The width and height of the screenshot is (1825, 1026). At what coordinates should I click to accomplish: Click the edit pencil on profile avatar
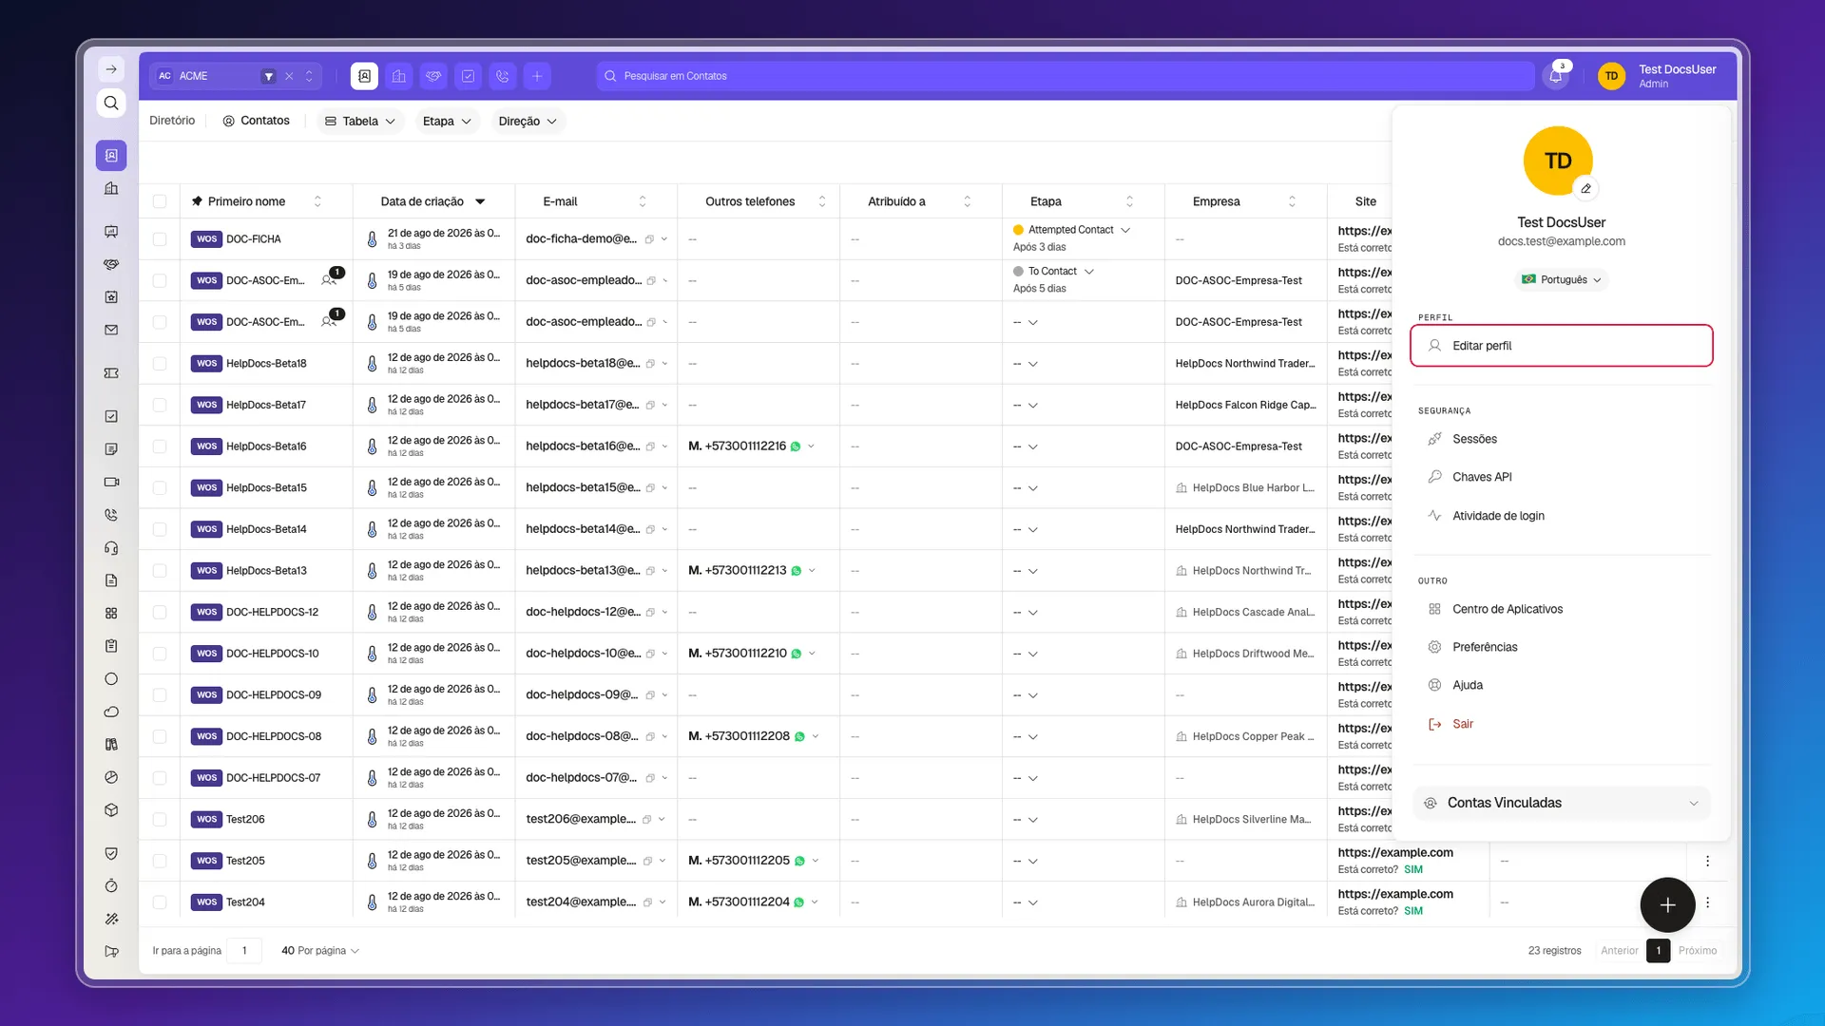[1585, 188]
